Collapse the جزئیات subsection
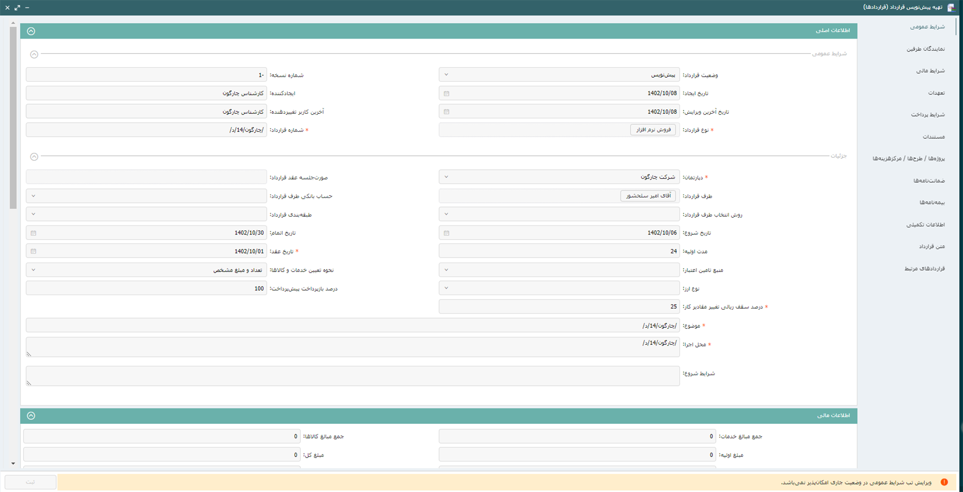This screenshot has width=963, height=492. click(34, 157)
